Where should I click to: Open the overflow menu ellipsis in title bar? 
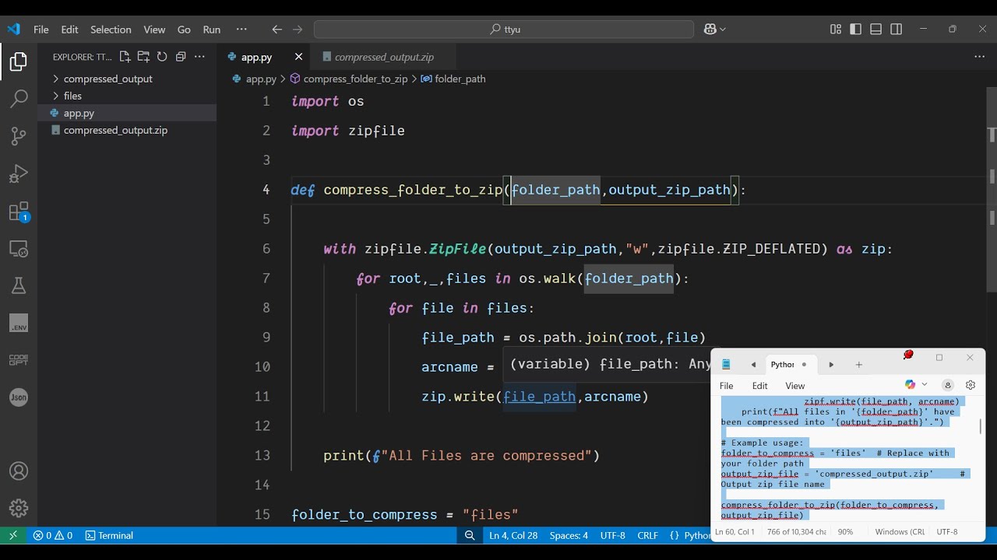point(241,30)
